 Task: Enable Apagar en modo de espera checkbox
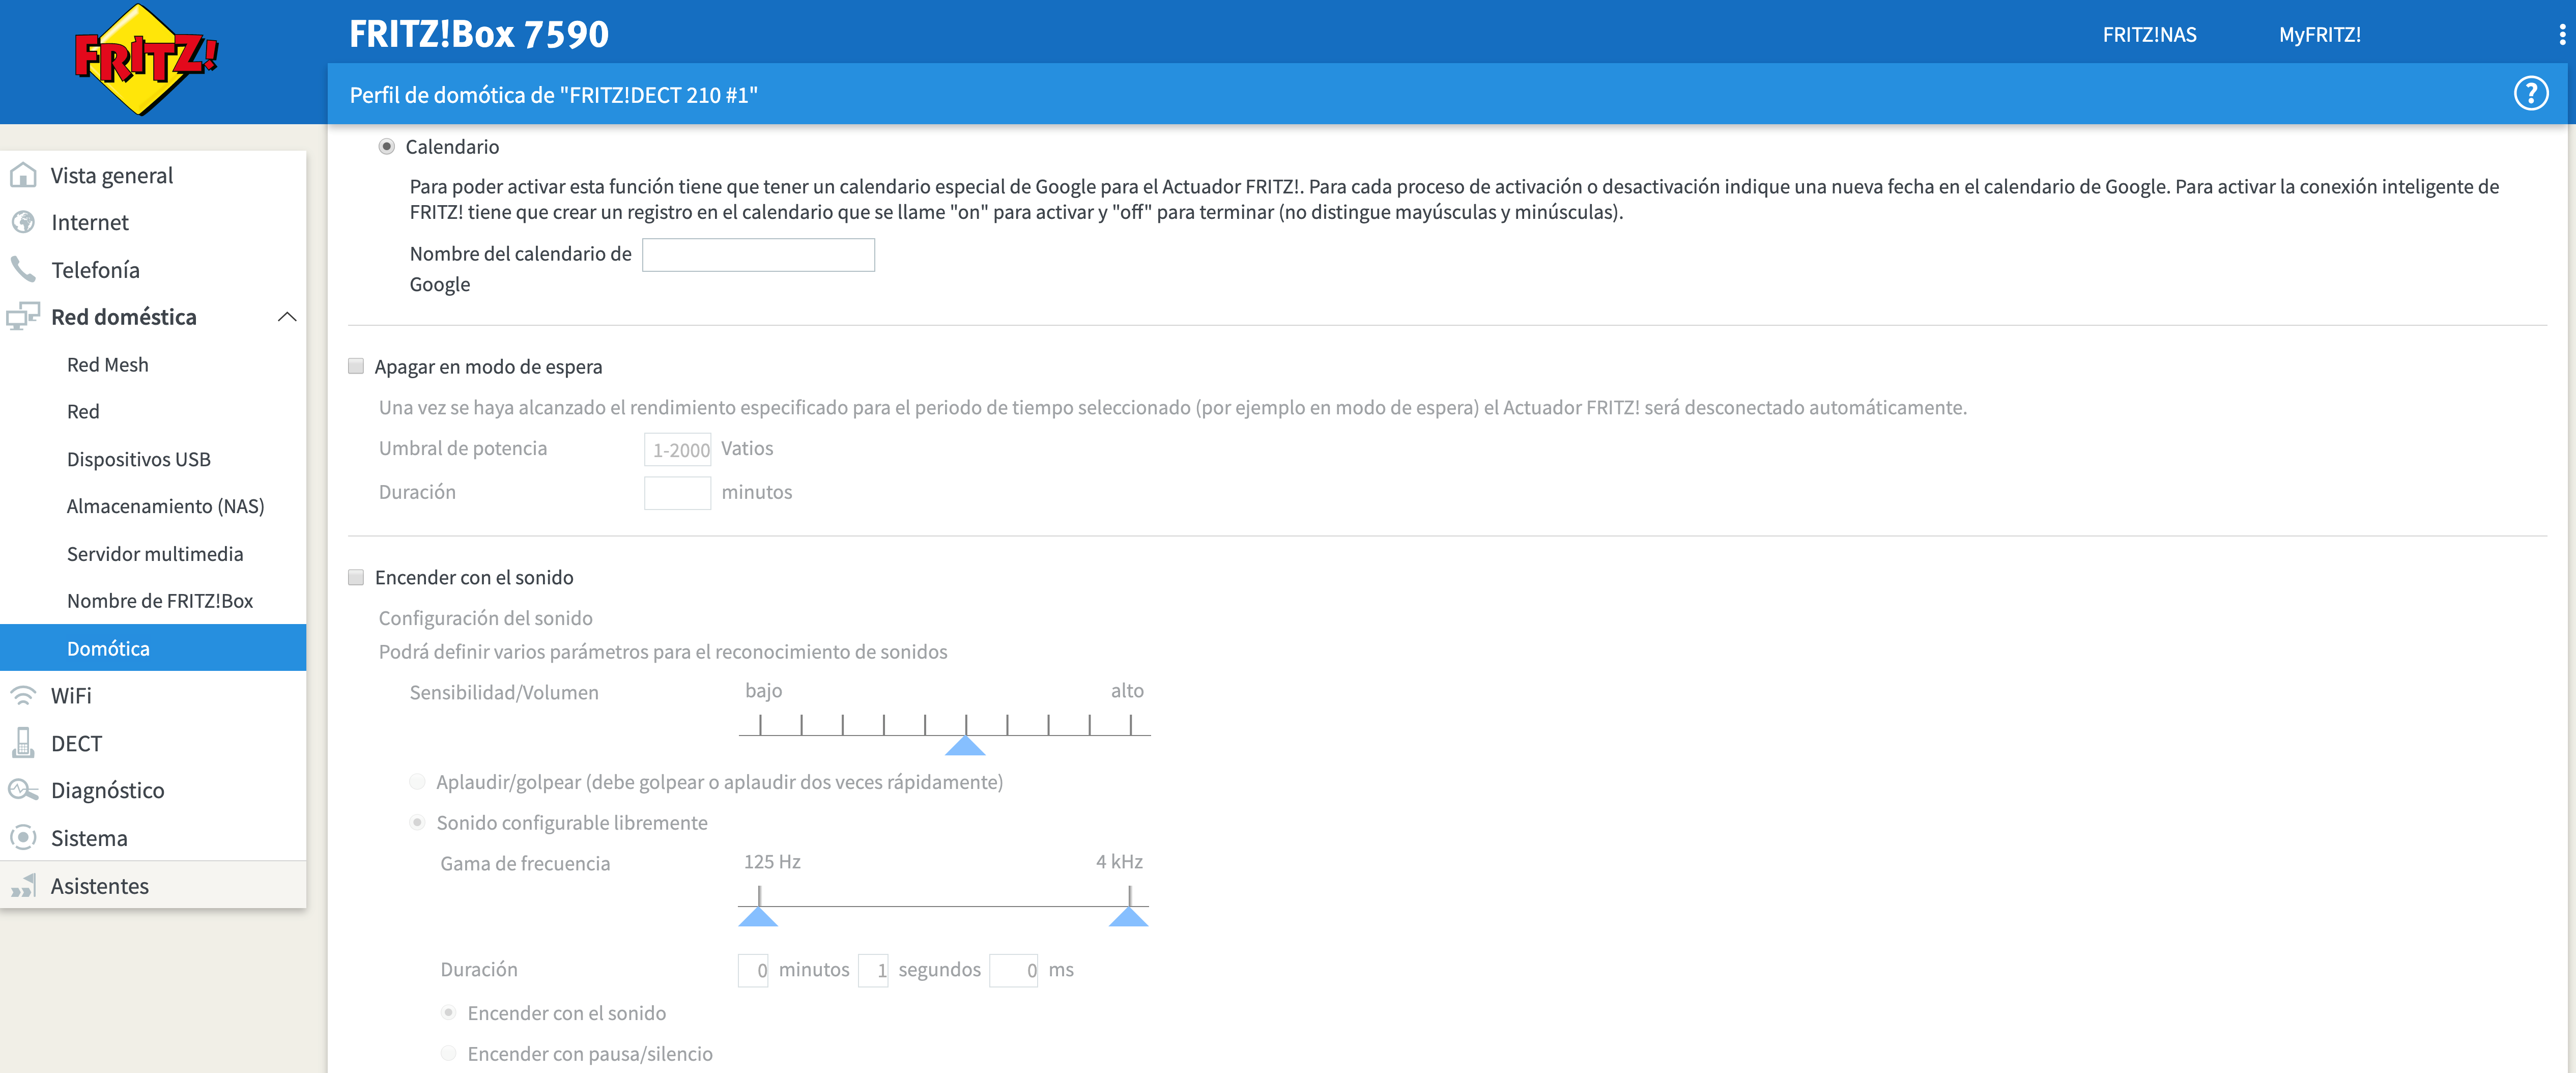[x=356, y=366]
